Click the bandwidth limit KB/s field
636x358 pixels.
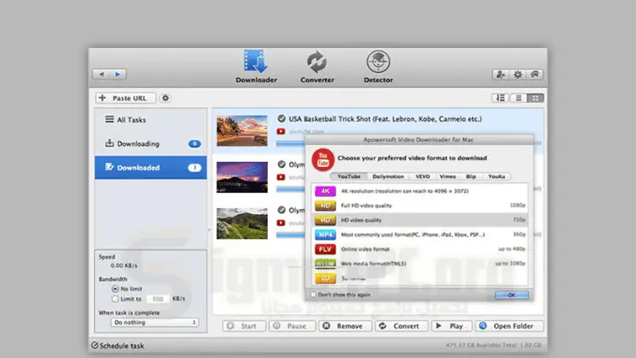click(157, 298)
